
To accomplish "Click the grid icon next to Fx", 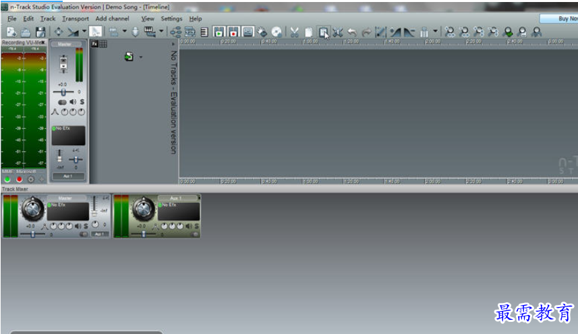I will pyautogui.click(x=103, y=44).
